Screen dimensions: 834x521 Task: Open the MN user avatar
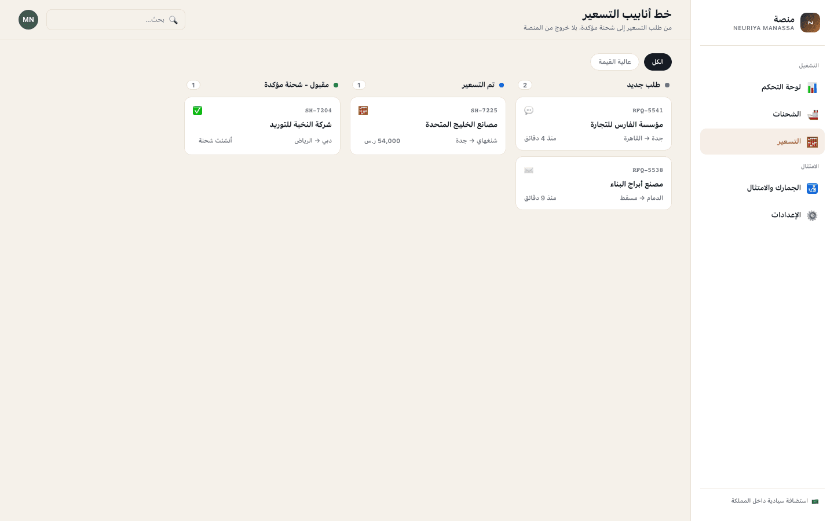click(28, 20)
